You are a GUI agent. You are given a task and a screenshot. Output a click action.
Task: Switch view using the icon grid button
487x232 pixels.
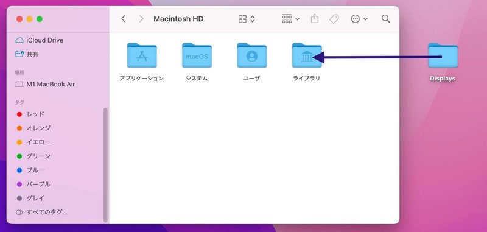247,19
